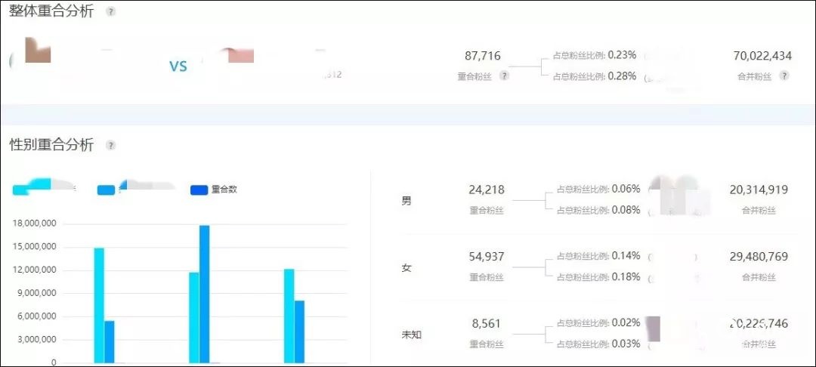Click help icon next to 重合粉丝 under 87,716

(504, 76)
